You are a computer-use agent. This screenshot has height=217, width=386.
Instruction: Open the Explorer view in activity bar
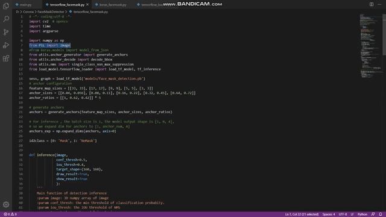[6, 6]
